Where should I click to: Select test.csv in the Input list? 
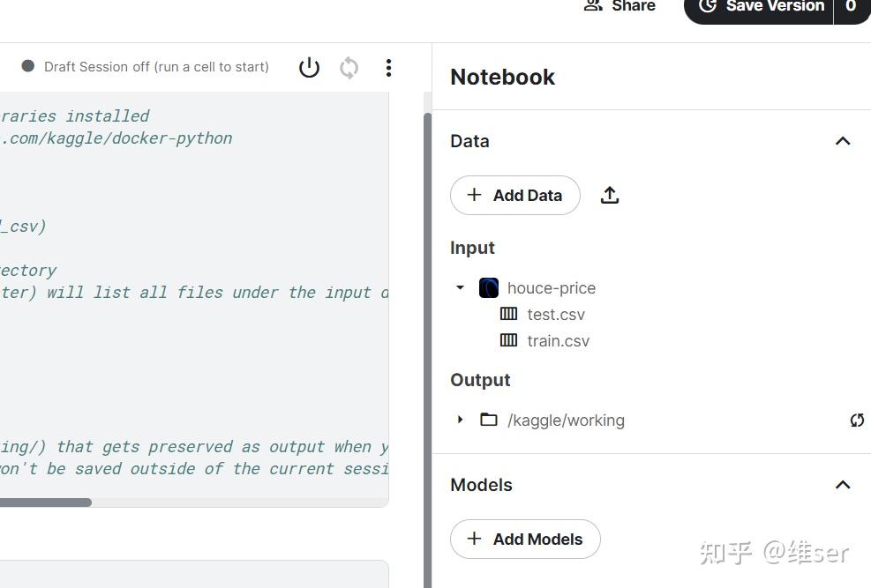[556, 314]
